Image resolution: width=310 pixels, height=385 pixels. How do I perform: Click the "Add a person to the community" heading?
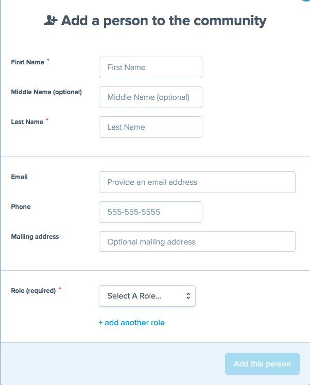coord(163,21)
